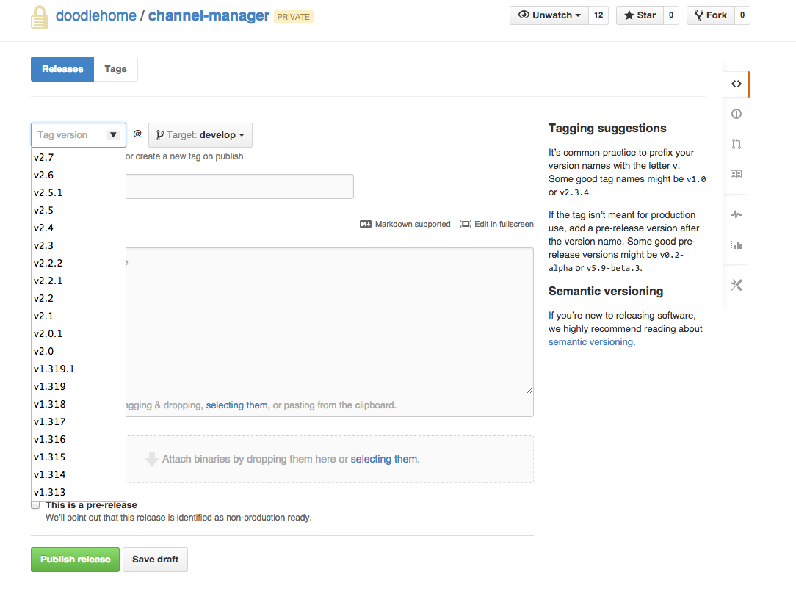This screenshot has height=597, width=796.
Task: Click inside the release description textarea
Action: [x=330, y=321]
